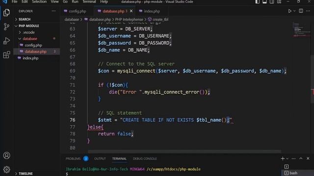This screenshot has height=176, width=314.
Task: Click the }else{ code on line 77
Action: [96, 127]
